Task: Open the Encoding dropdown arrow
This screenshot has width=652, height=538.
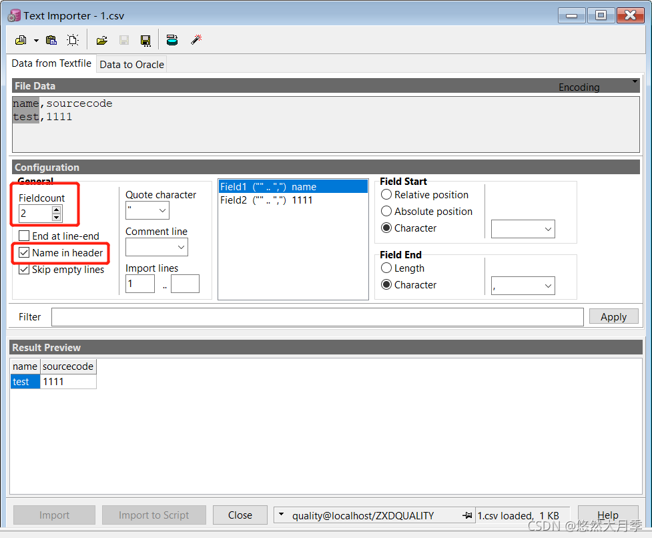Action: [x=635, y=81]
